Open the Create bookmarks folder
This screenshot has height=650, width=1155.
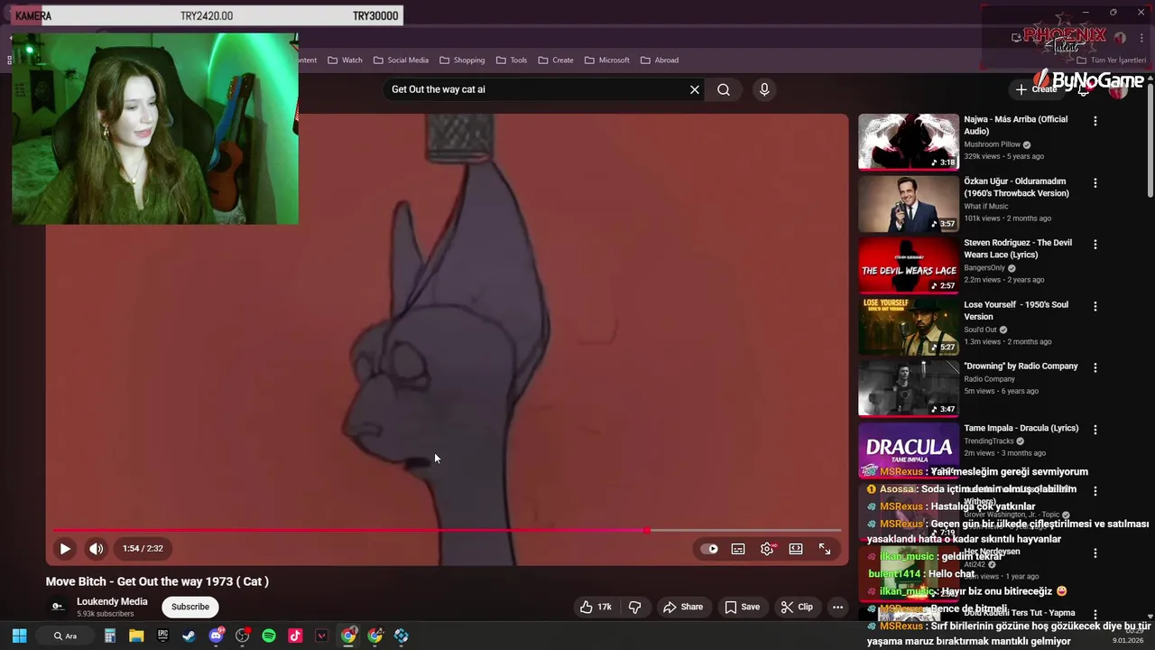[x=556, y=60]
